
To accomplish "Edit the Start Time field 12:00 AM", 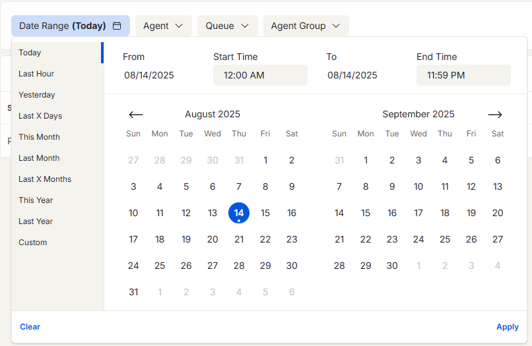I will (x=260, y=75).
